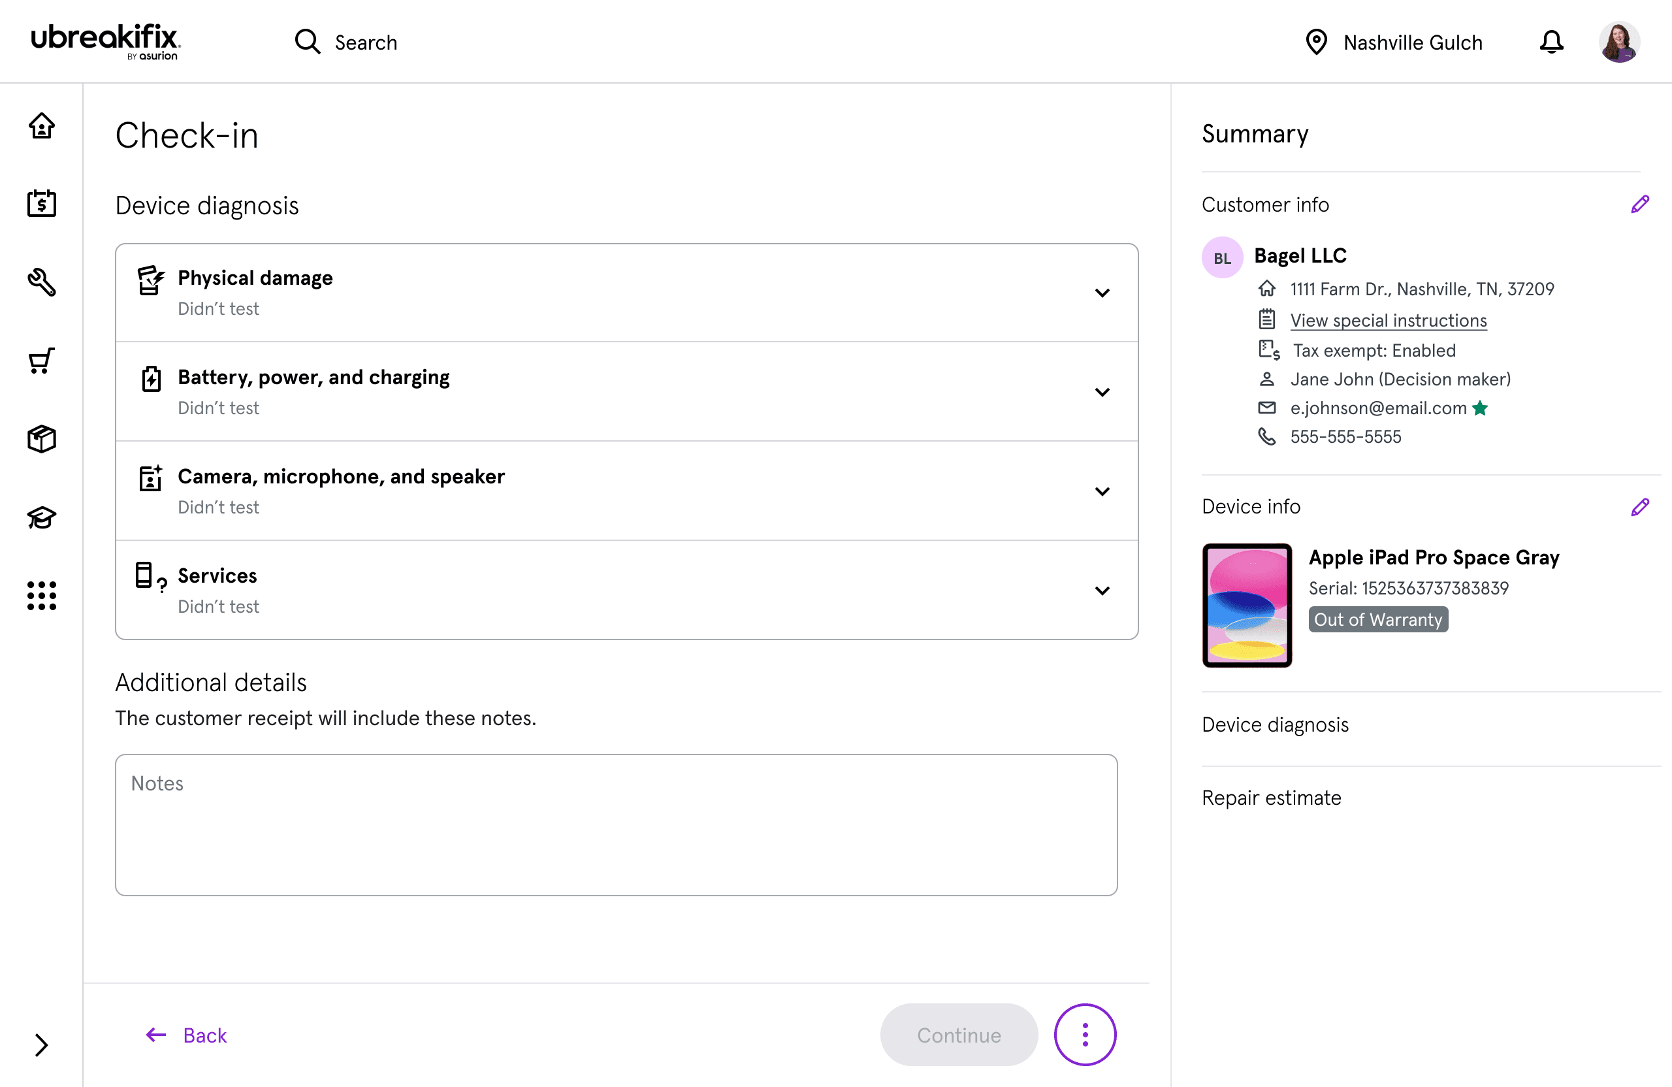This screenshot has height=1087, width=1672.
Task: Edit customer info with pencil icon
Action: (x=1640, y=204)
